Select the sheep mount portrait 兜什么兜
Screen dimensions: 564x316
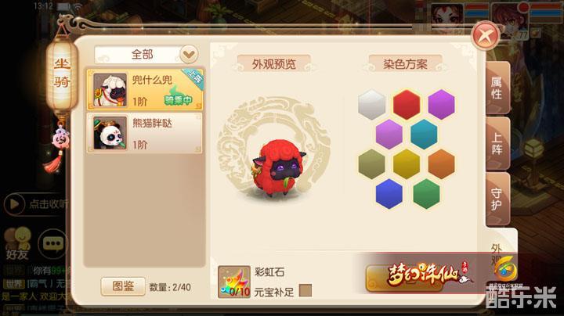pos(110,90)
